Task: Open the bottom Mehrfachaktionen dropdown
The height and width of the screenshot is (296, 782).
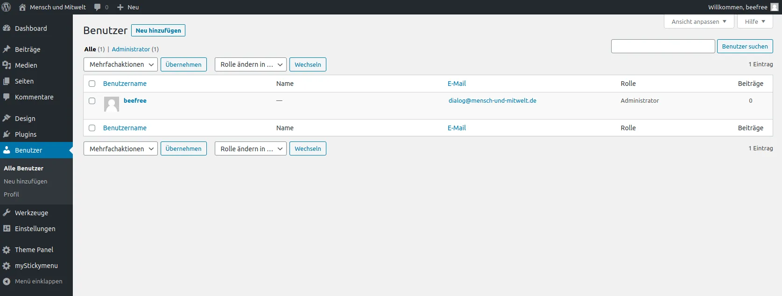Action: (120, 148)
